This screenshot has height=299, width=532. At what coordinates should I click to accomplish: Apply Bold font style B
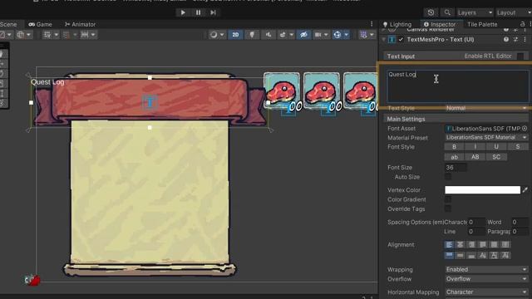click(x=455, y=147)
